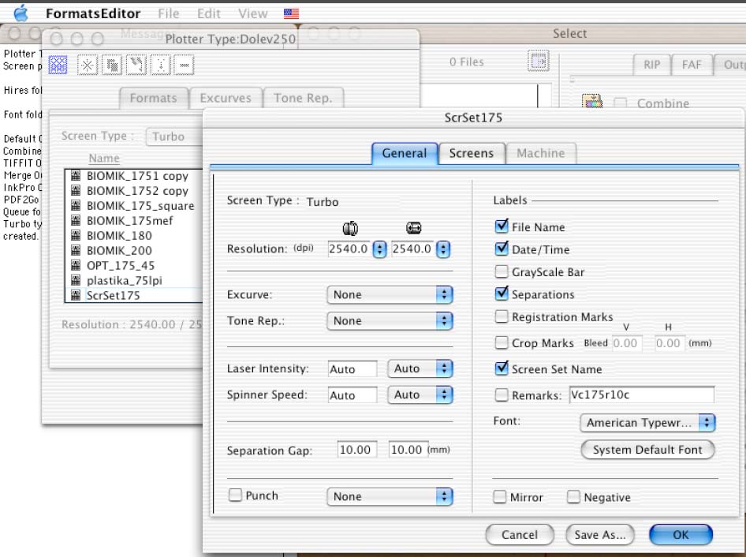This screenshot has height=557, width=746.
Task: Click the icon beside BIOMIK_1752 copy
Action: (x=76, y=190)
